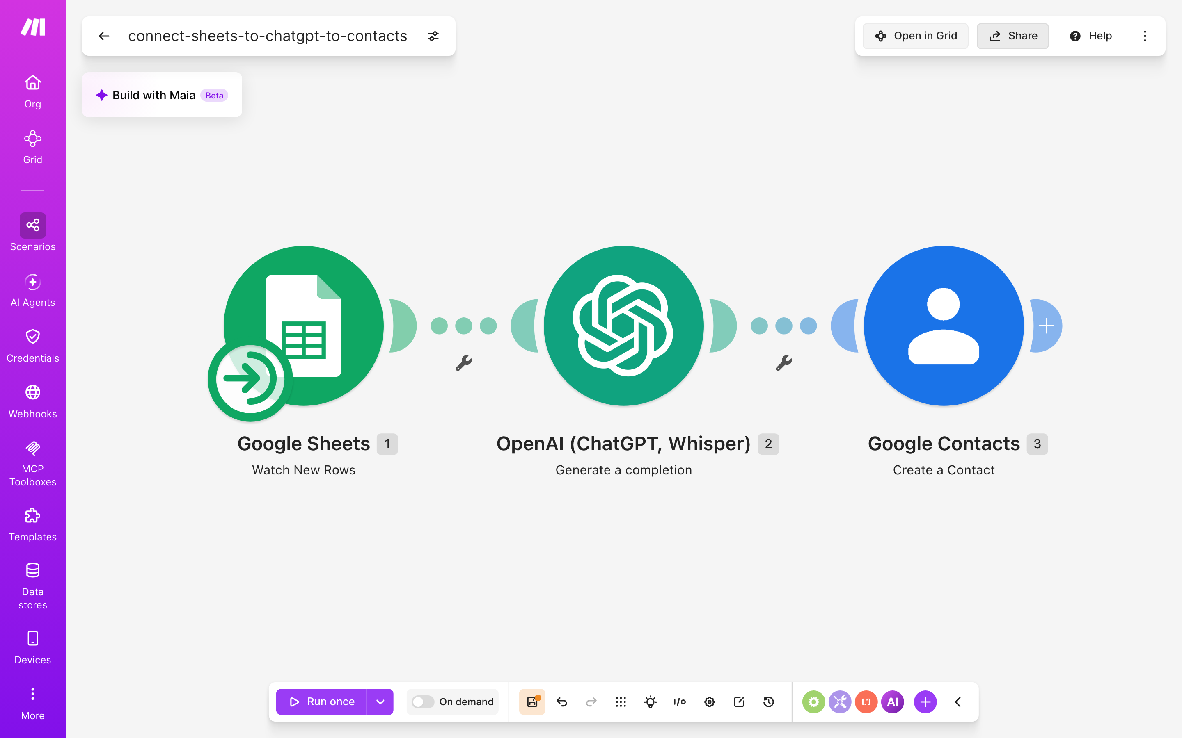Open Webhooks in the sidebar

pyautogui.click(x=33, y=402)
